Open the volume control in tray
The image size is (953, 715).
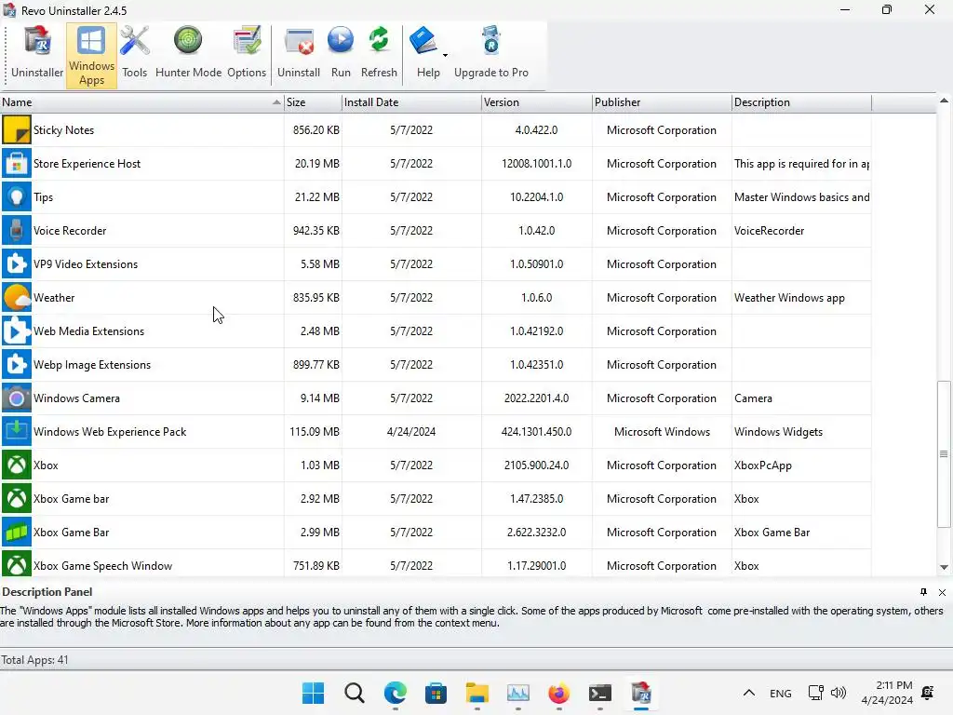tap(839, 693)
